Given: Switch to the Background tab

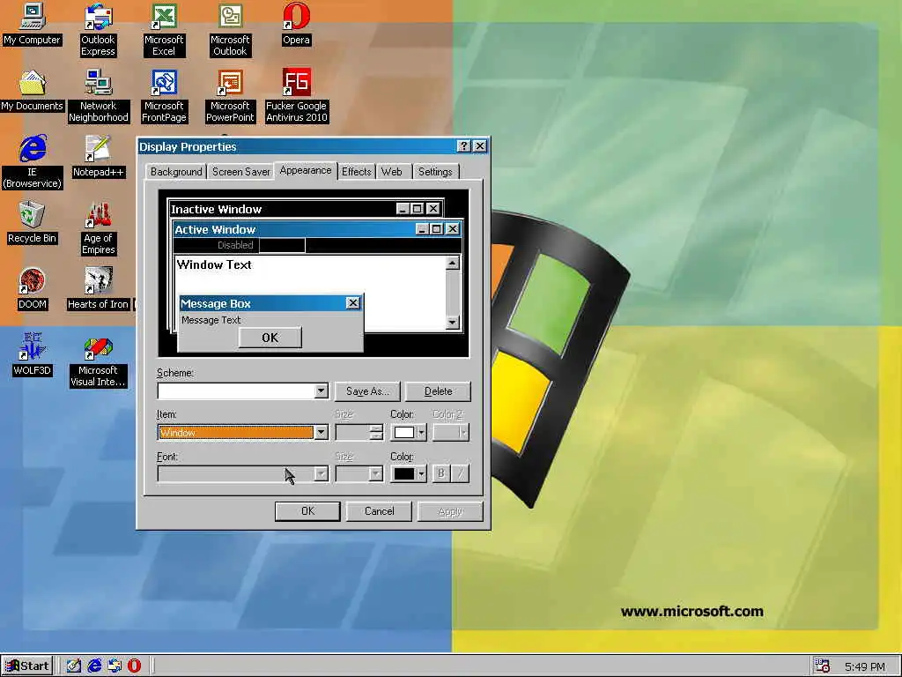Looking at the screenshot, I should (176, 172).
